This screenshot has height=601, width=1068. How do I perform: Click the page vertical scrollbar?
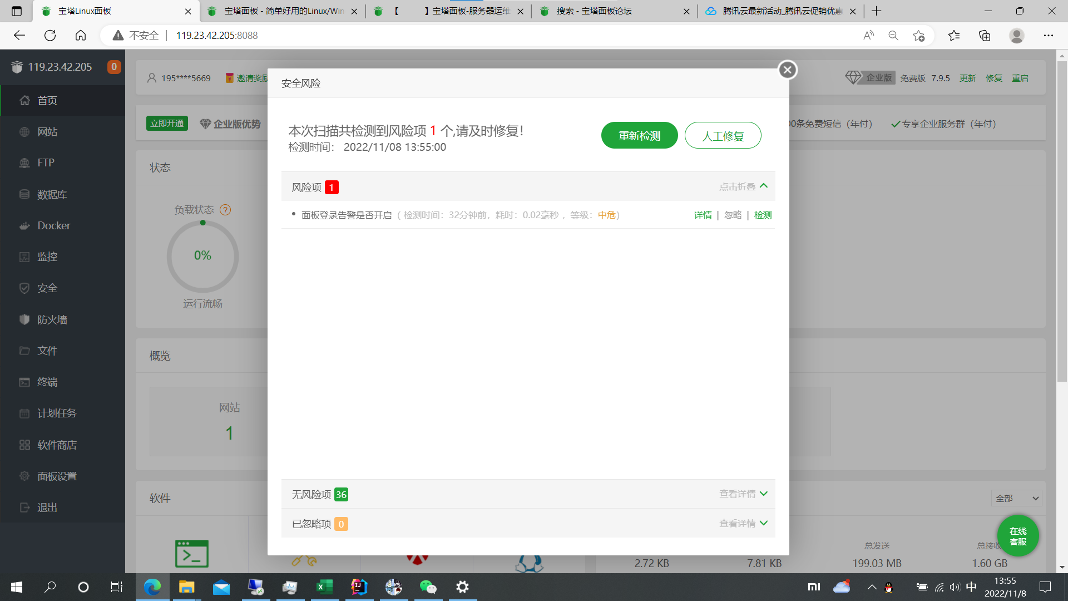point(1062,221)
